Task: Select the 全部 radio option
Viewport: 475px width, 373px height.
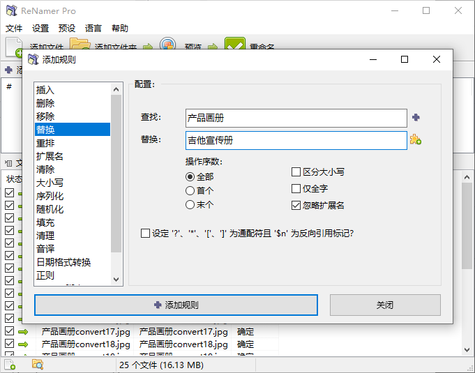Action: click(190, 176)
